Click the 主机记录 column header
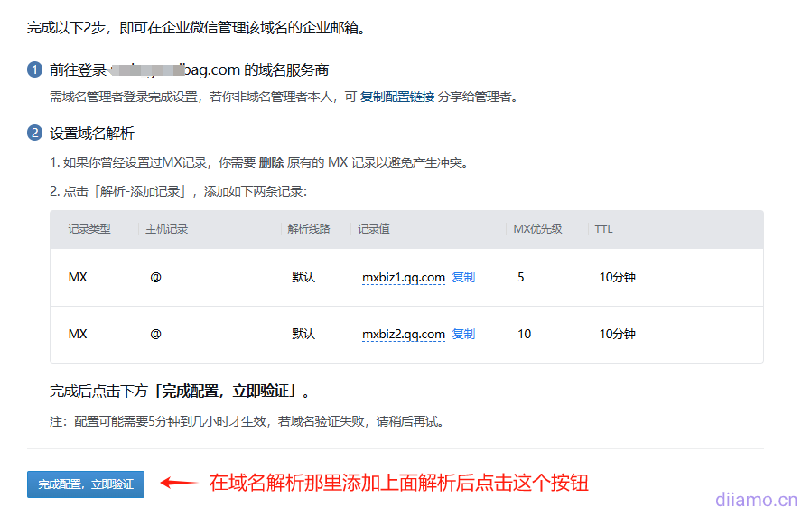811x516 pixels. pos(166,229)
